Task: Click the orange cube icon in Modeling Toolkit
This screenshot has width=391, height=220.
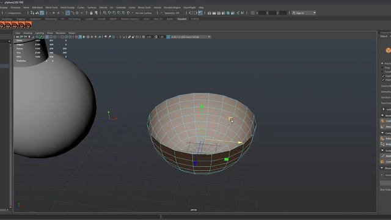Action: tap(389, 50)
